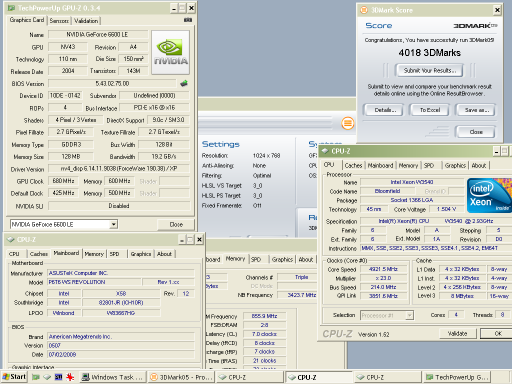Open Caches tab in CPU-Z processor window
The image size is (512, 384).
click(x=353, y=165)
